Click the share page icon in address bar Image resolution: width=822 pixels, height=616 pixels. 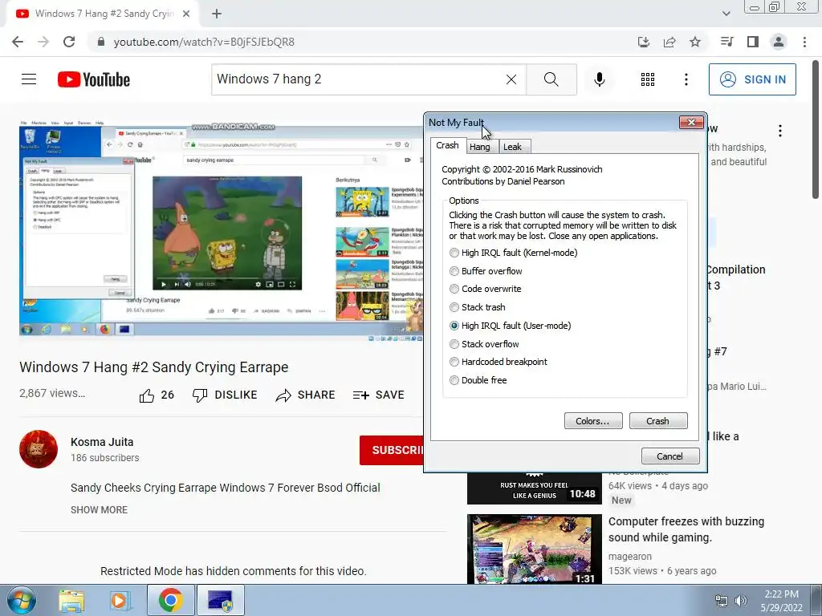tap(669, 42)
